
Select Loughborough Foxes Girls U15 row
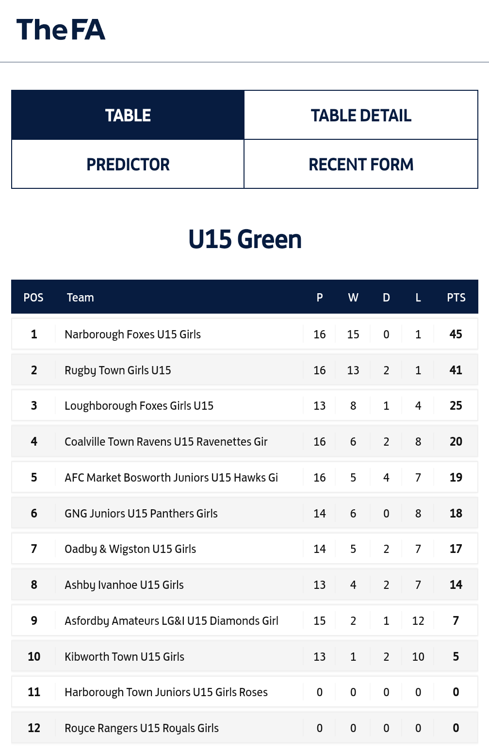click(x=139, y=406)
